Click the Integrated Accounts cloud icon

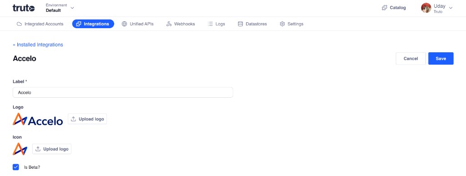[19, 24]
